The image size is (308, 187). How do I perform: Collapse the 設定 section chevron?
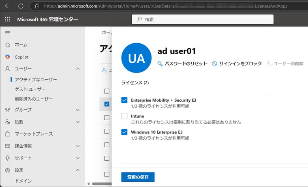[x=78, y=170]
